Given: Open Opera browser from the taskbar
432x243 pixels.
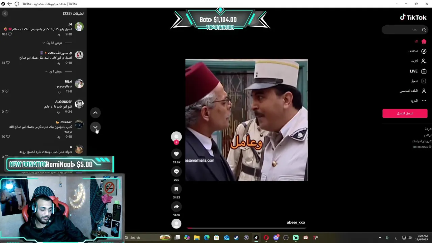Looking at the screenshot, I should click(266, 238).
